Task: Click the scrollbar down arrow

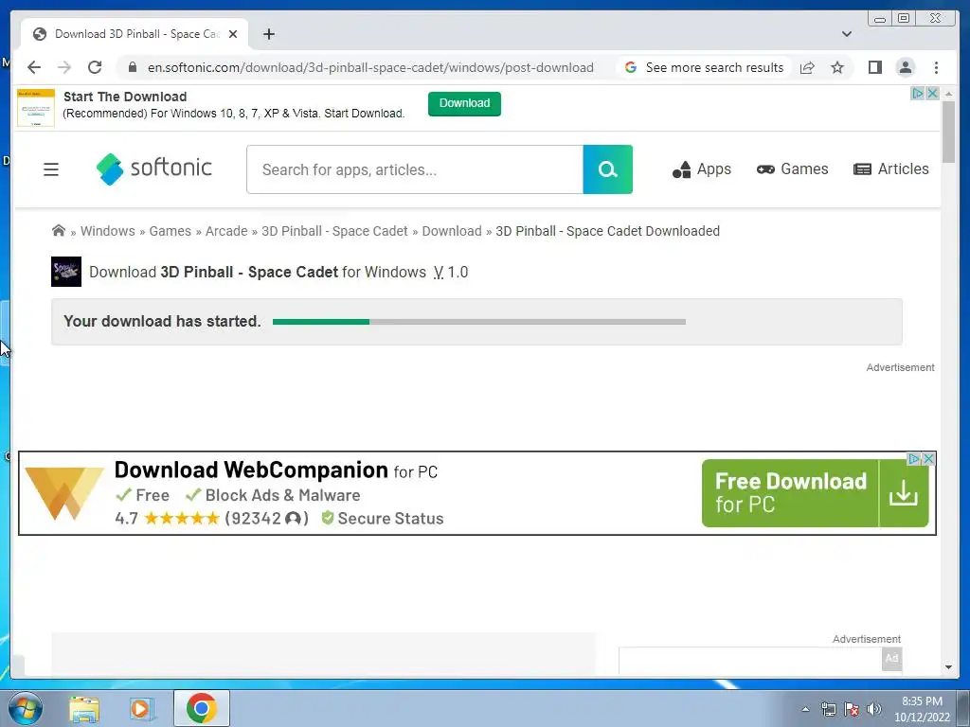Action: pyautogui.click(x=948, y=667)
